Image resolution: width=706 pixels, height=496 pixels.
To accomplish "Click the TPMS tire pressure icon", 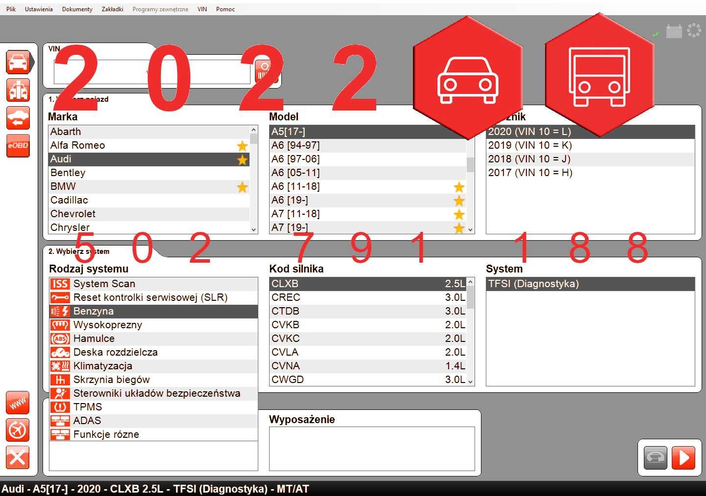I will coord(60,407).
